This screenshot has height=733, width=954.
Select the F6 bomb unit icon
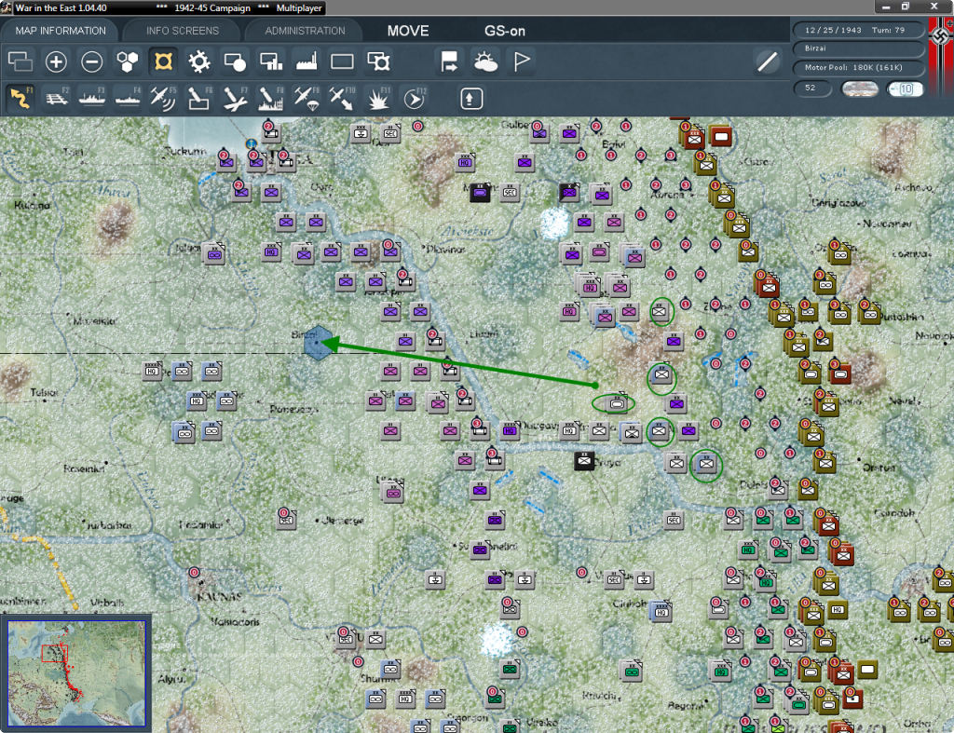199,99
